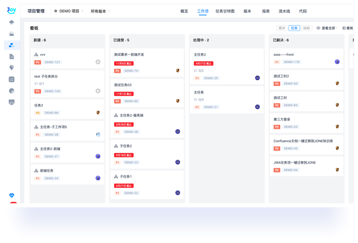Click subtask checklist icon next to 0/4
This screenshot has height=243, width=358.
pos(196,100)
